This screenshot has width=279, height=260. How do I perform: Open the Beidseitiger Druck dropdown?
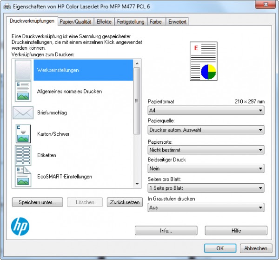(x=206, y=168)
